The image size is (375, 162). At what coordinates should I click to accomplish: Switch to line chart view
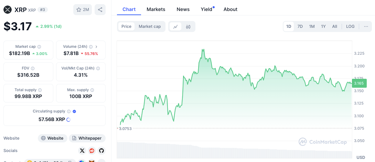click(175, 26)
